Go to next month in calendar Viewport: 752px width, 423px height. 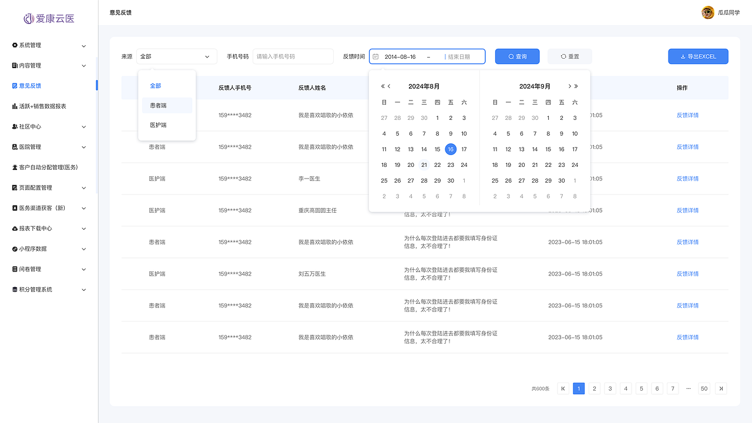tap(569, 86)
